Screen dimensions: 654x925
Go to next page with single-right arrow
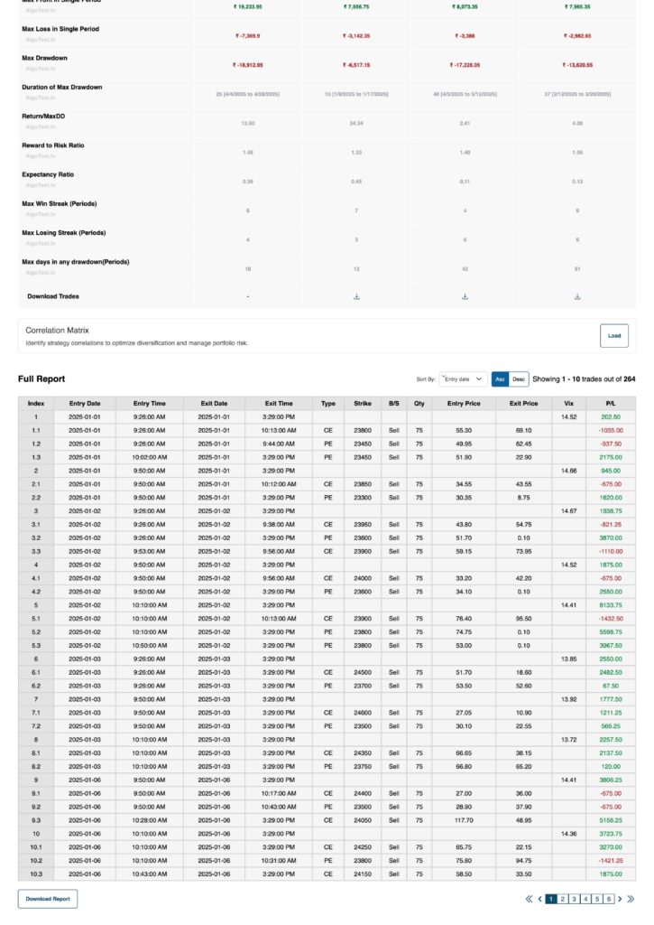click(x=620, y=899)
